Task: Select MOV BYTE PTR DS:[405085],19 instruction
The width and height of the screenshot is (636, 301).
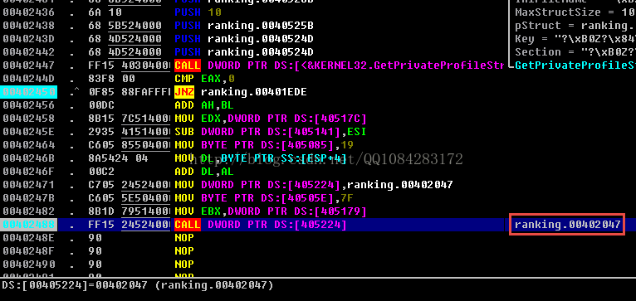Action: pyautogui.click(x=264, y=145)
